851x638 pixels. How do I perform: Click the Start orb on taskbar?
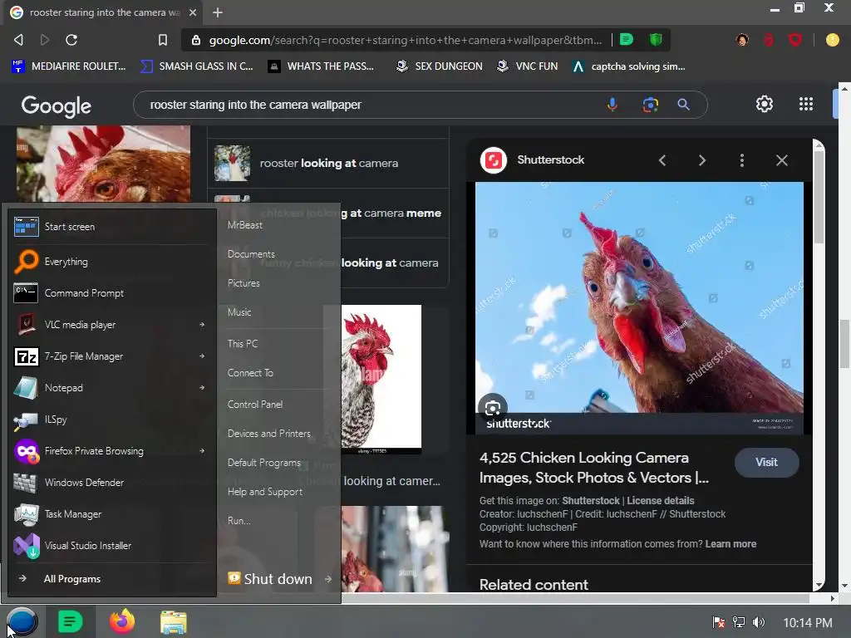(x=22, y=621)
